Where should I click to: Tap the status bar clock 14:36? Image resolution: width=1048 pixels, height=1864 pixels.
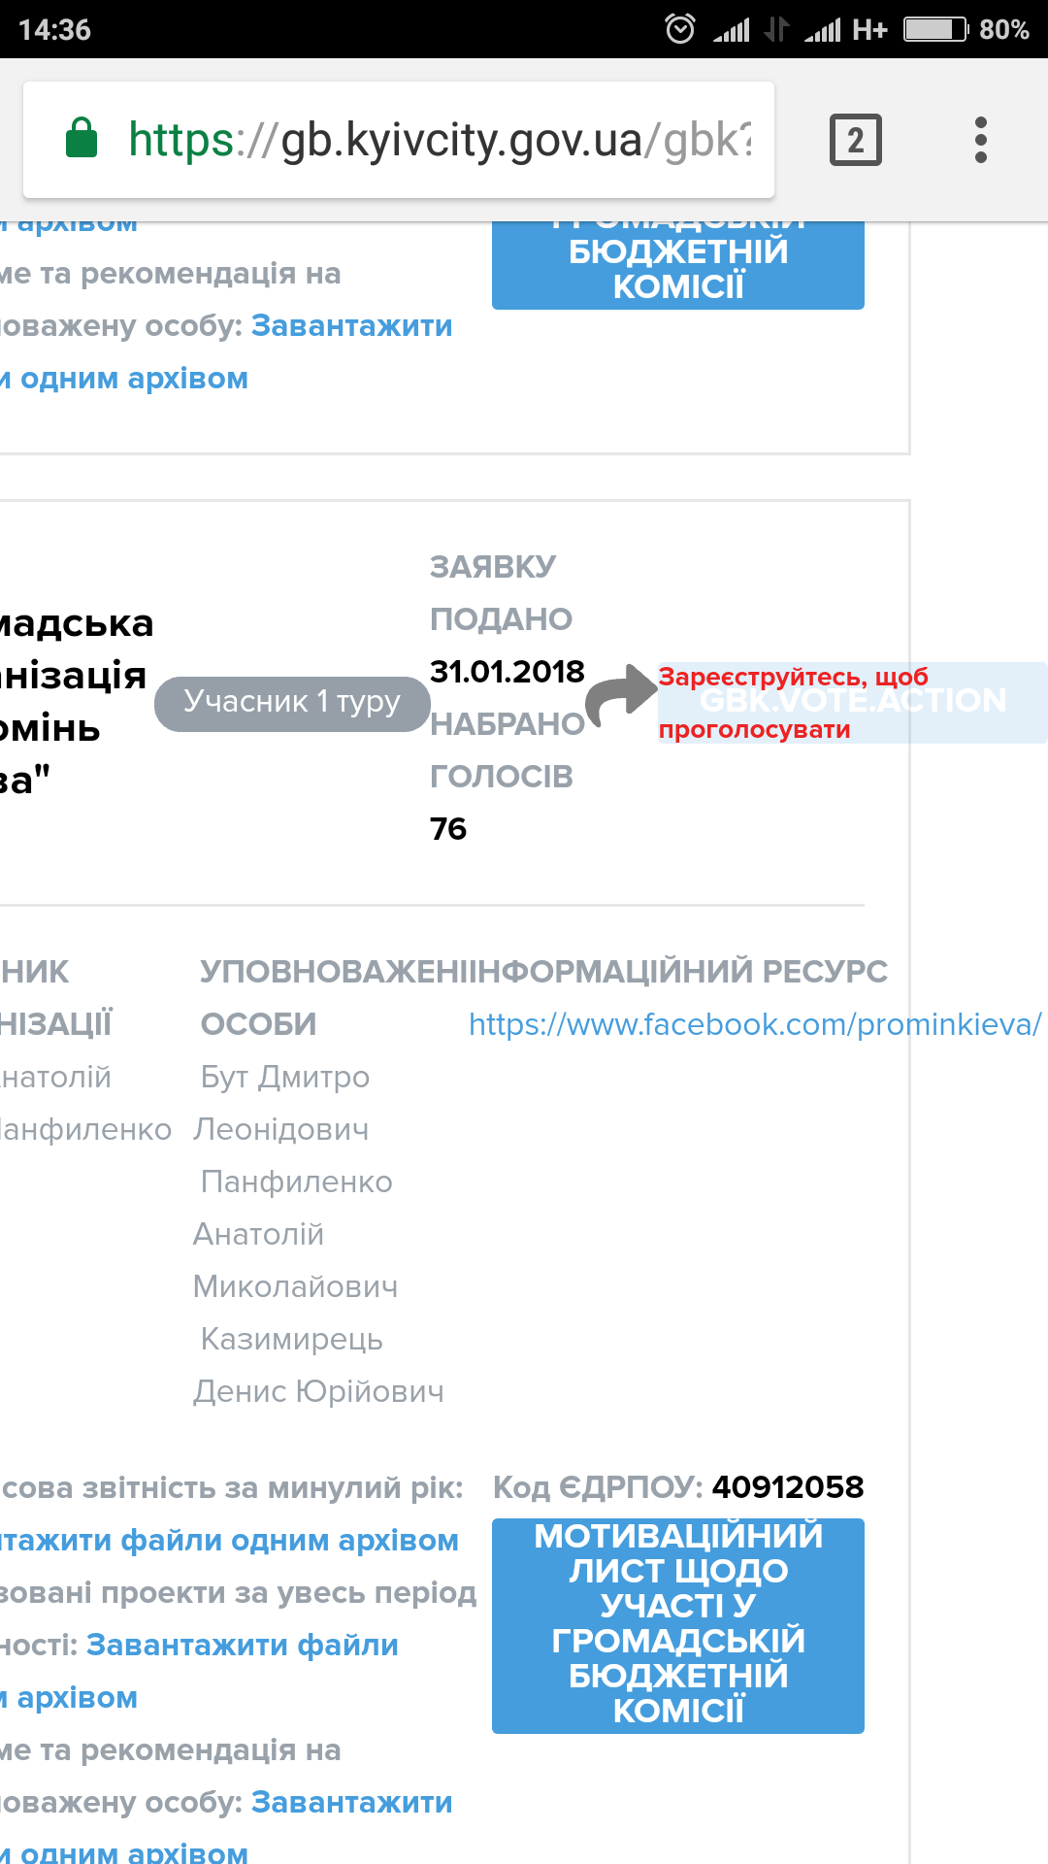point(54,30)
